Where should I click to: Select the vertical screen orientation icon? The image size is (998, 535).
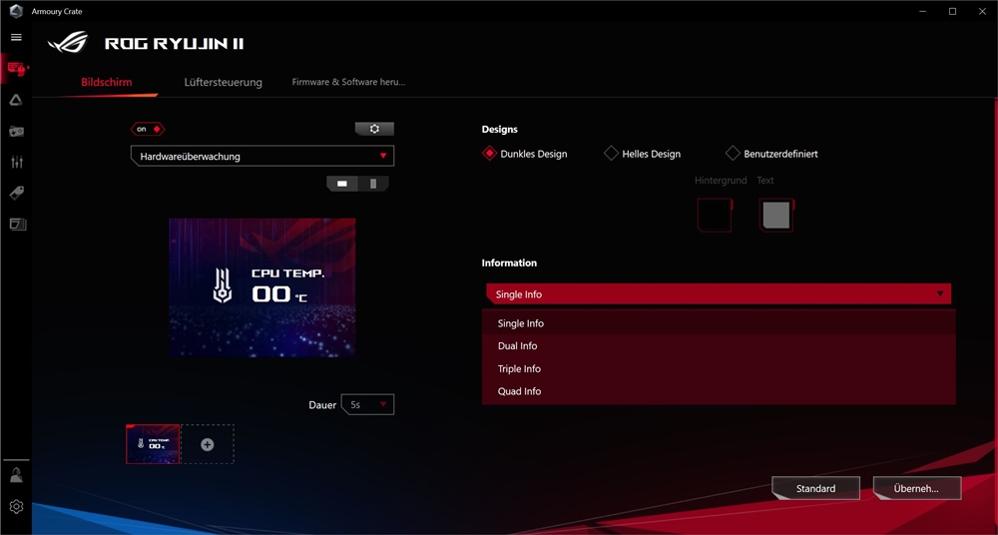point(373,184)
